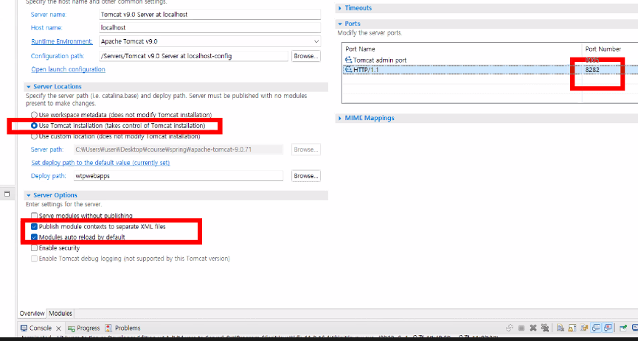
Task: Click Browse button next to Configuration path
Action: click(x=306, y=56)
